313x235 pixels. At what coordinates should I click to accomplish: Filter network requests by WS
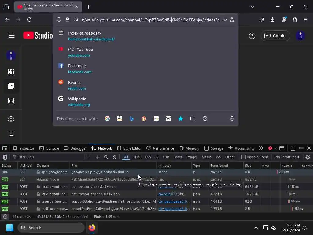point(218,157)
